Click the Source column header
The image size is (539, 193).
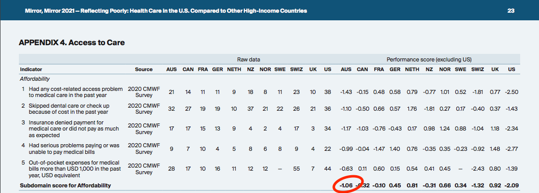(x=144, y=69)
